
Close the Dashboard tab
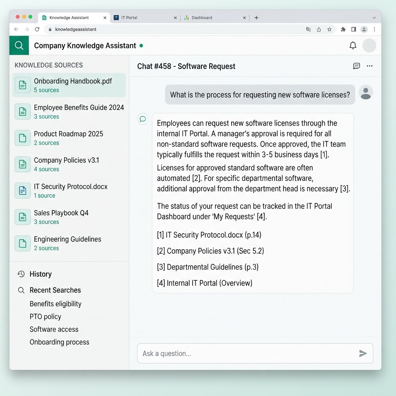click(x=244, y=18)
